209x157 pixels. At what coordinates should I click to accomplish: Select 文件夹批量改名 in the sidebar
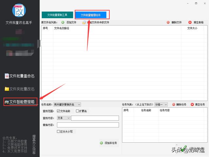point(20,89)
